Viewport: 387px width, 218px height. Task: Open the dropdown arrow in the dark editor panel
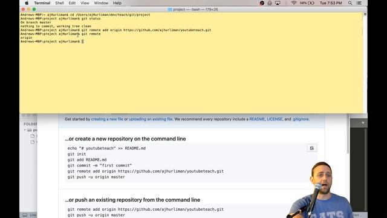pos(363,123)
